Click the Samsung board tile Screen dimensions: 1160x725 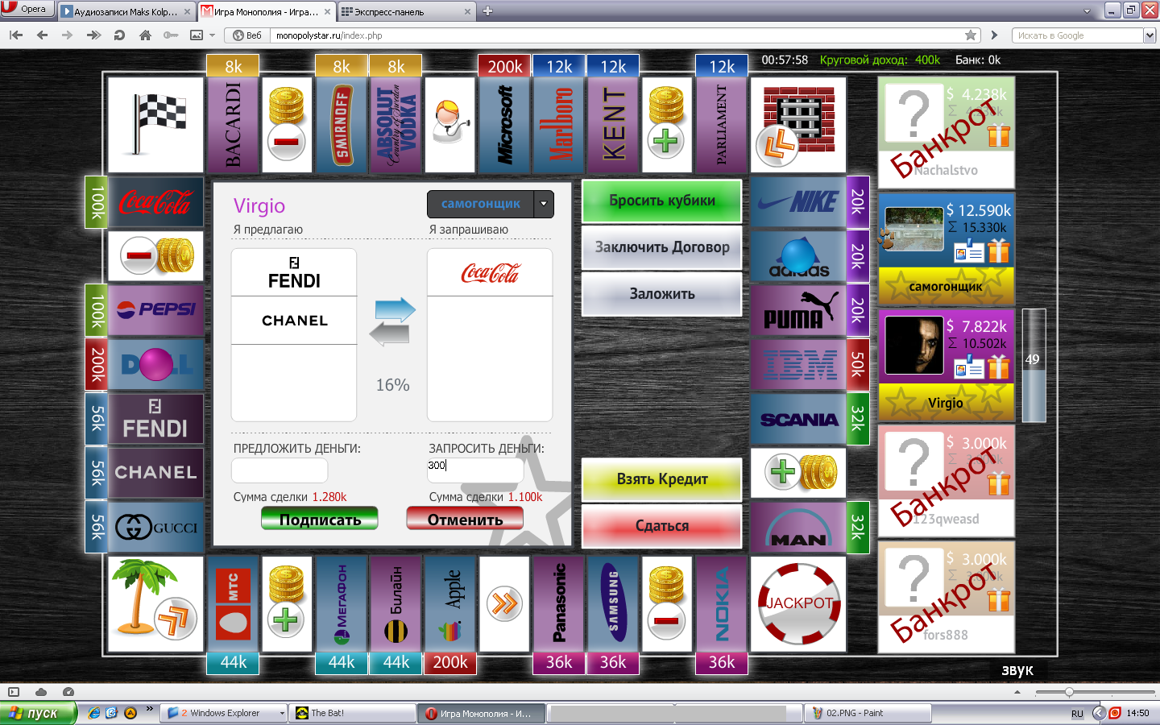pyautogui.click(x=612, y=604)
